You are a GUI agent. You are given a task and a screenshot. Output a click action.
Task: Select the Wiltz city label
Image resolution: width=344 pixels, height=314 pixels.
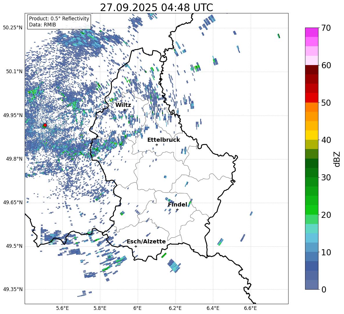[123, 105]
